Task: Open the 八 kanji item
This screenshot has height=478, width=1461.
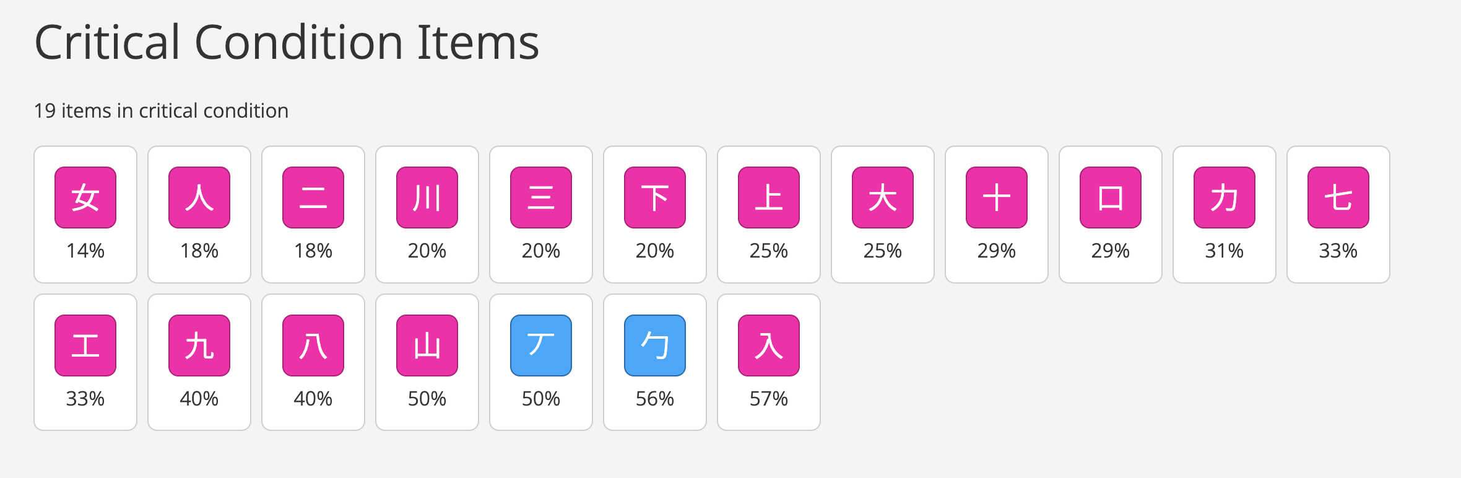Action: 313,345
